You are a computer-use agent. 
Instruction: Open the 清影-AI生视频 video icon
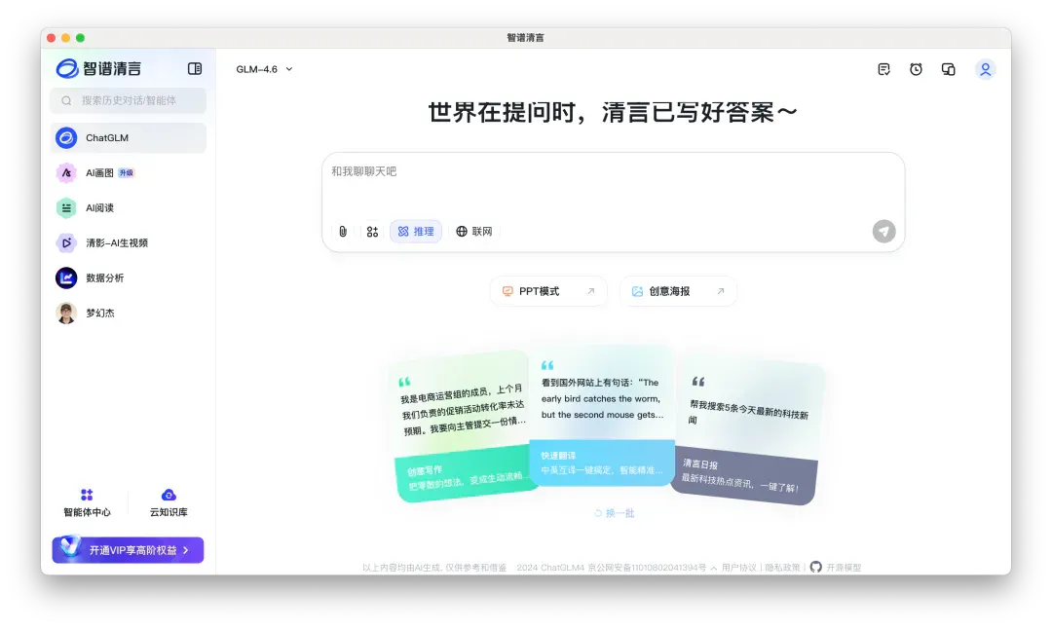66,242
